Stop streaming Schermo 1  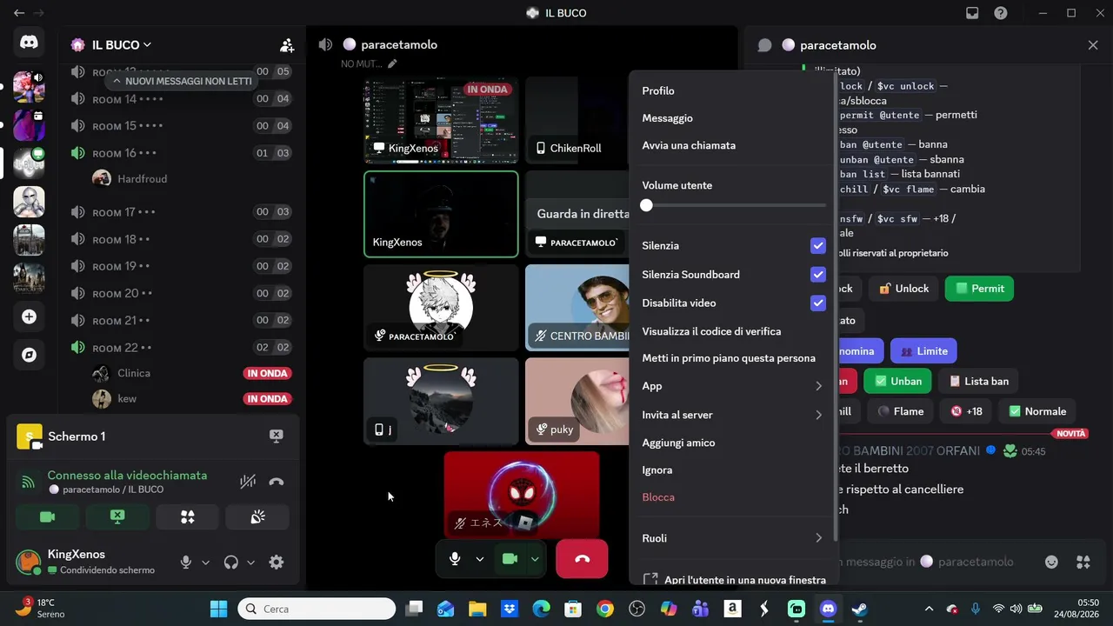click(276, 436)
